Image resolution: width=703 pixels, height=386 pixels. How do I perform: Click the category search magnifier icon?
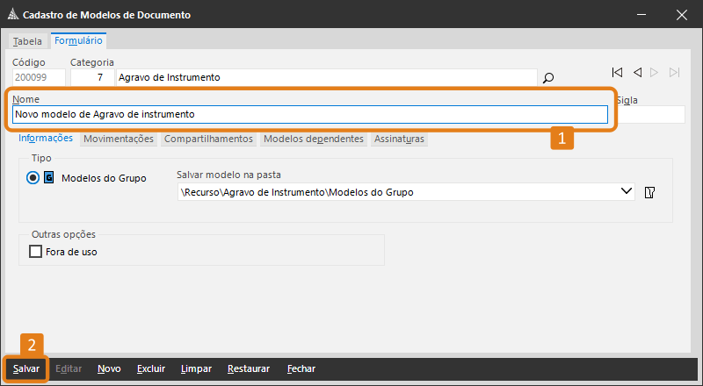point(548,78)
